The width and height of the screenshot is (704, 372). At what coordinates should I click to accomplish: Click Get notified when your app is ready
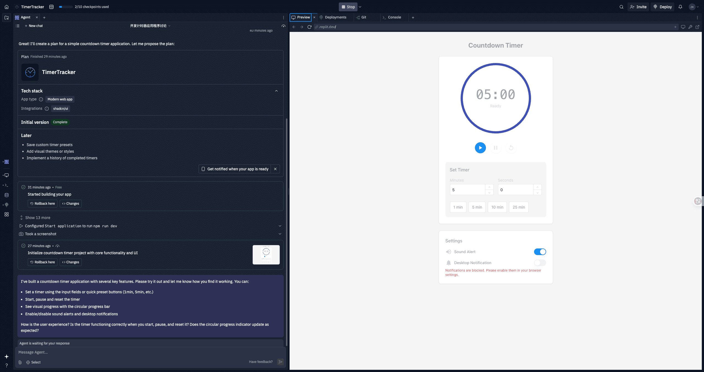tap(235, 169)
